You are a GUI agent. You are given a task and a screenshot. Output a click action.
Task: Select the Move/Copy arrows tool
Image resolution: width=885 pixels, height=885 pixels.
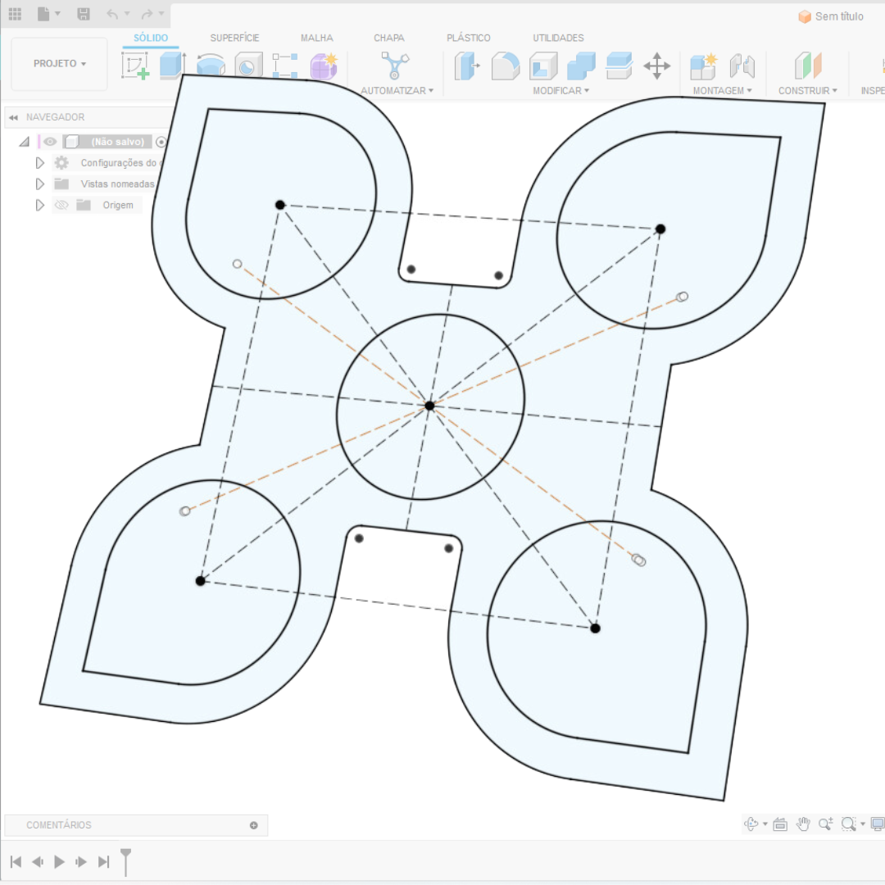[x=657, y=66]
